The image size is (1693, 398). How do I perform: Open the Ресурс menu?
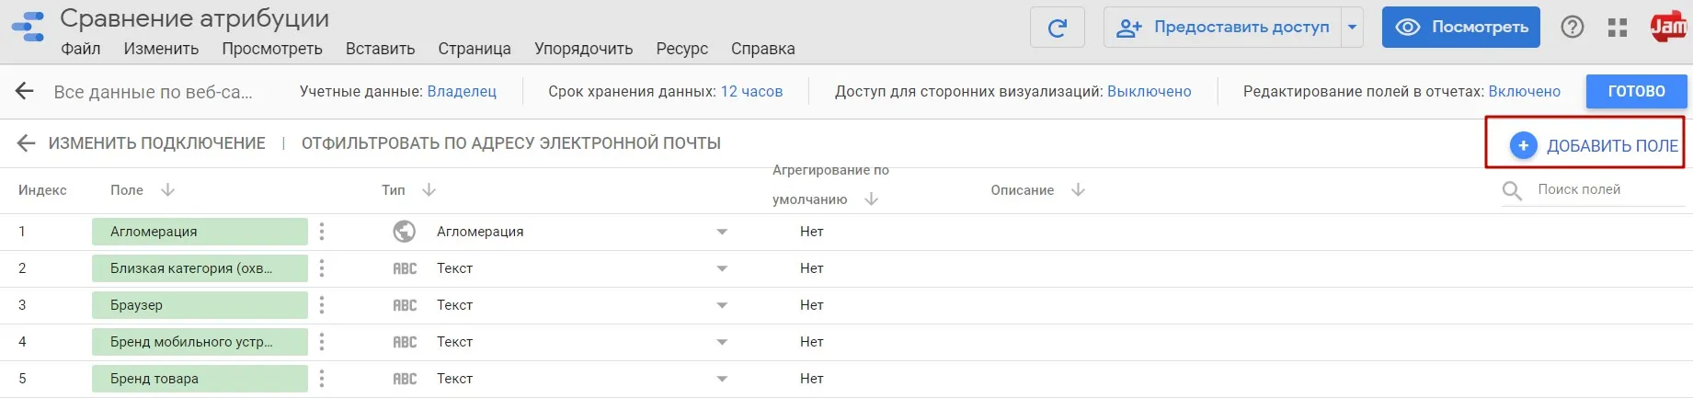682,49
